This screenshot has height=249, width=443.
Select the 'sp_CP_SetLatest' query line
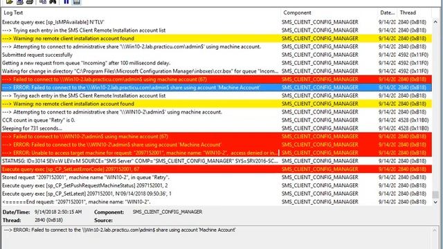(x=217, y=194)
